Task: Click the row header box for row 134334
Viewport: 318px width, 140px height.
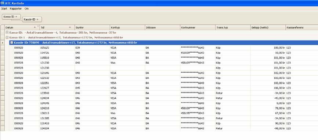Action: (x=2, y=128)
